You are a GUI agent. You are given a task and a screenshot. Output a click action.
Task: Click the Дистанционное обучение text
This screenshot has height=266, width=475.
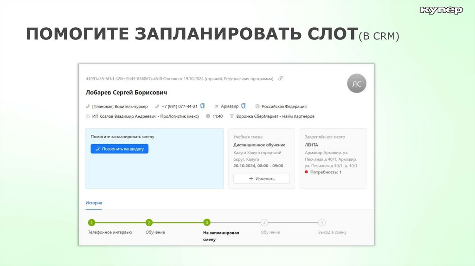click(259, 145)
